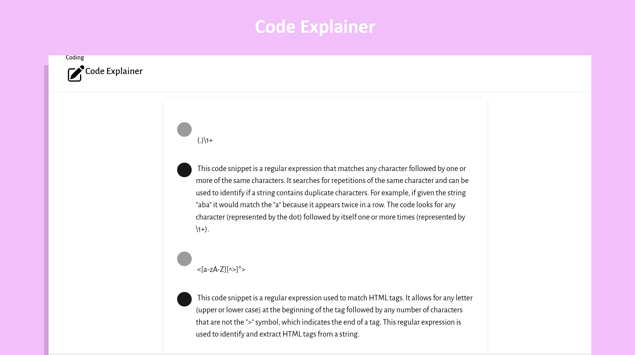Click the black avatar beside the HTML tags explanation

184,299
